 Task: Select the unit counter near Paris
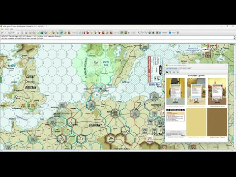[33, 139]
